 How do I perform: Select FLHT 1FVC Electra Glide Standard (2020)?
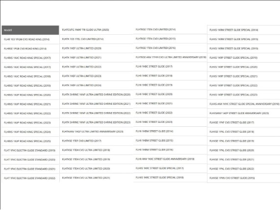tap(29, 160)
